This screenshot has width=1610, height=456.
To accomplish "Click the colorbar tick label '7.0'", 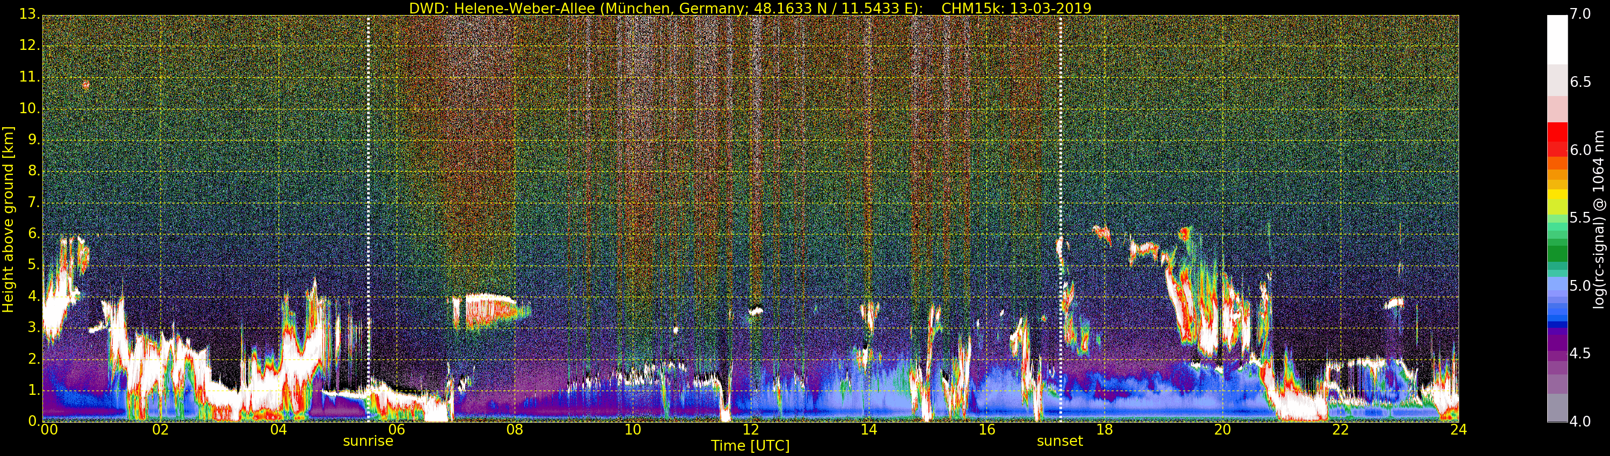I will [x=1580, y=14].
